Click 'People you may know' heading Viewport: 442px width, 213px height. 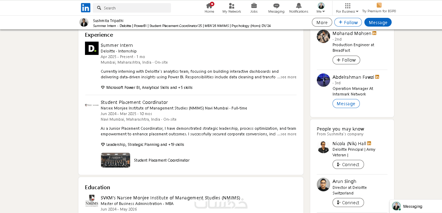[341, 129]
